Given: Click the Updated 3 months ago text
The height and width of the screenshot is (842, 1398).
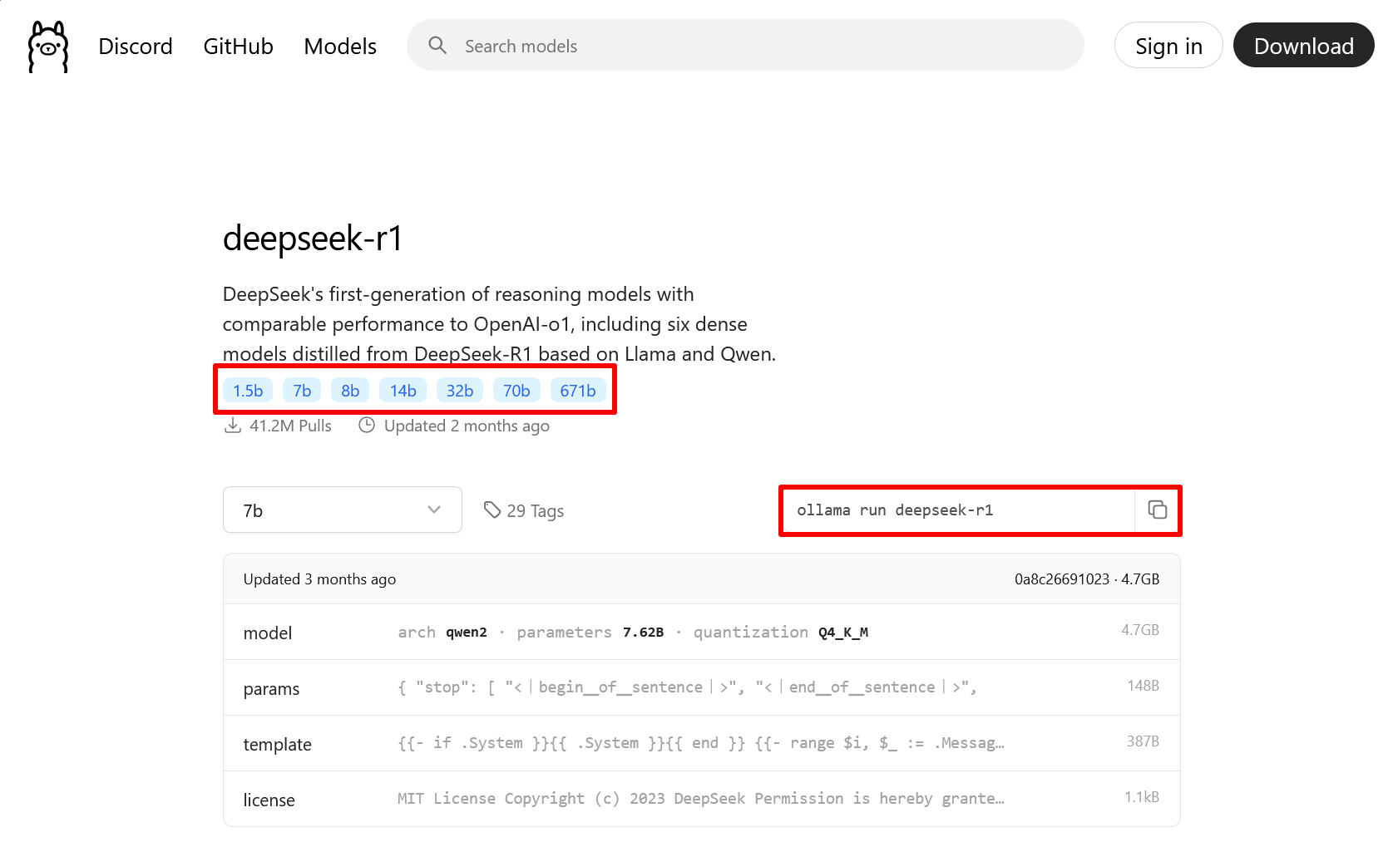Looking at the screenshot, I should tap(319, 579).
